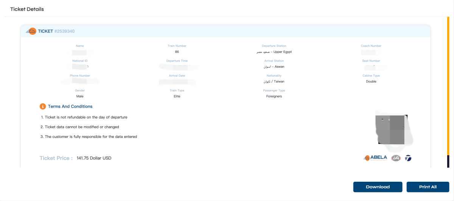Click the dark scrollbar track below the thumb
Screen dimensions: 454x201
(x=448, y=161)
